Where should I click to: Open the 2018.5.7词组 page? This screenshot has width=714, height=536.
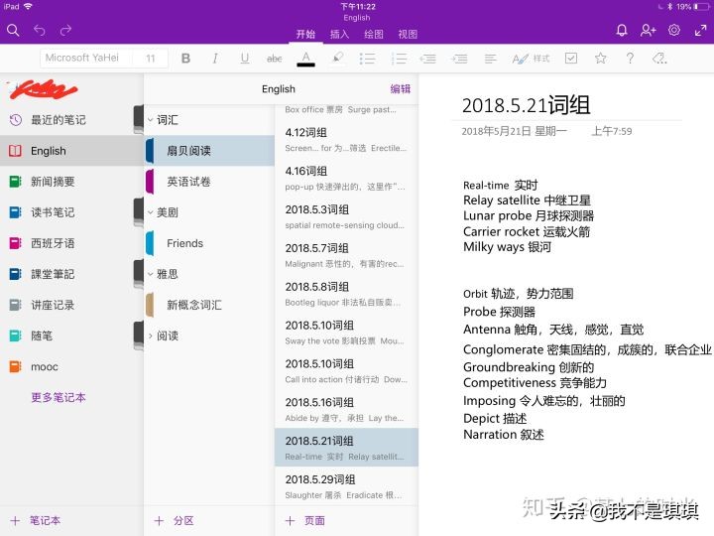click(346, 255)
